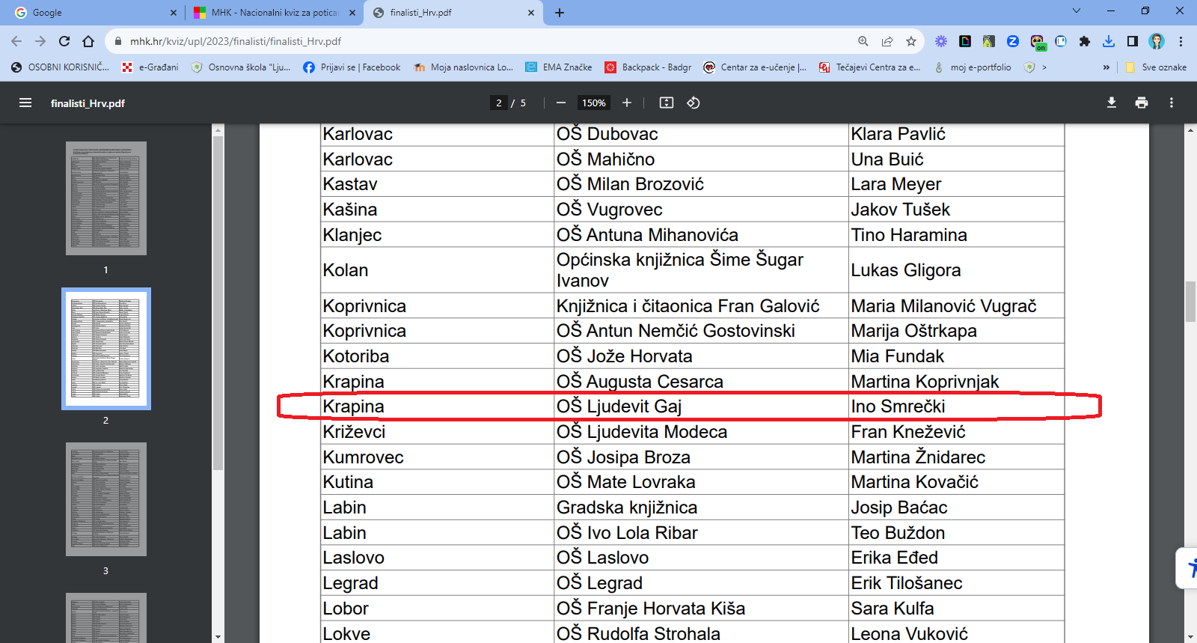
Task: Zoom out the PDF with minus button
Action: (x=561, y=103)
